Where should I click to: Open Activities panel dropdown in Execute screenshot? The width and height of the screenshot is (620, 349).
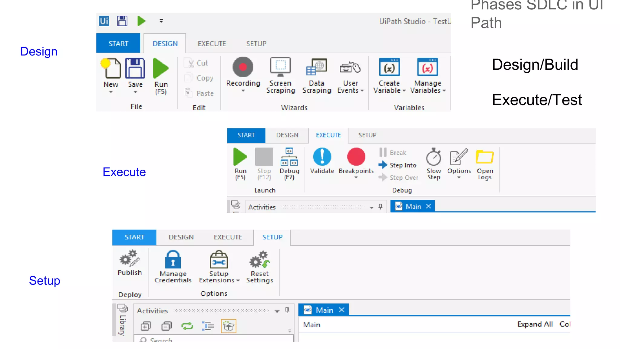point(371,208)
